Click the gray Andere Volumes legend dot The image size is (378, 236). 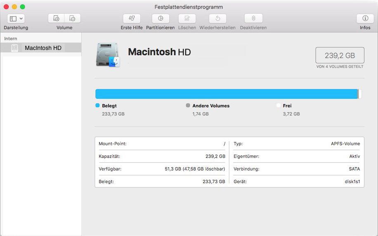[x=188, y=106]
